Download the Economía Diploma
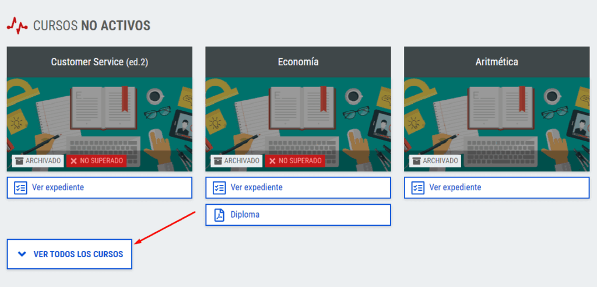 298,215
